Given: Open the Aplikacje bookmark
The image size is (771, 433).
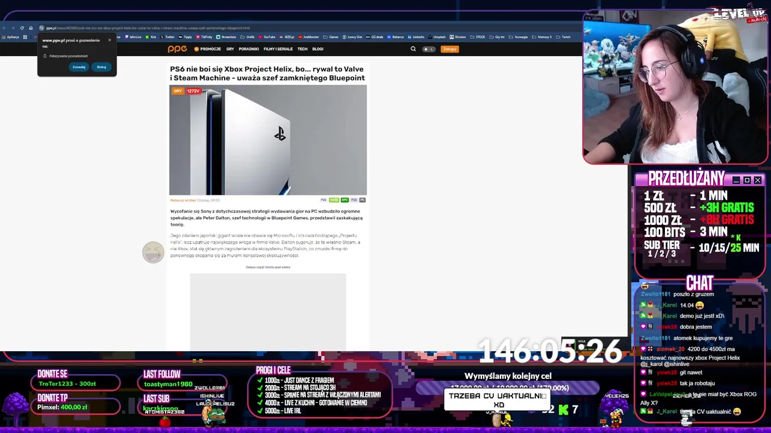Looking at the screenshot, I should (x=10, y=37).
